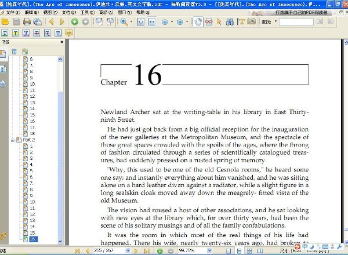Click the email document globe icon
The width and height of the screenshot is (348, 255).
click(37, 21)
